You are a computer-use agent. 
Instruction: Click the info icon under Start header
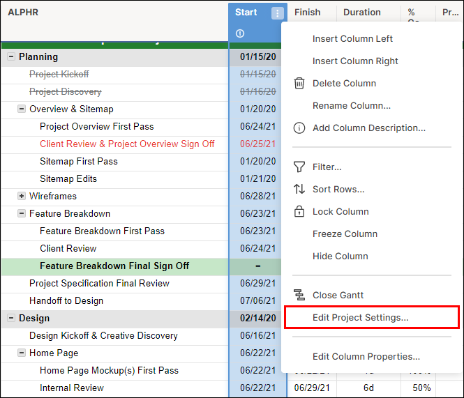240,33
